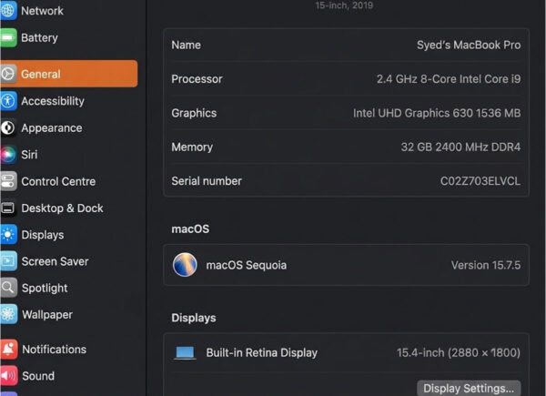
Task: Click the Graphics row label
Action: pos(194,113)
